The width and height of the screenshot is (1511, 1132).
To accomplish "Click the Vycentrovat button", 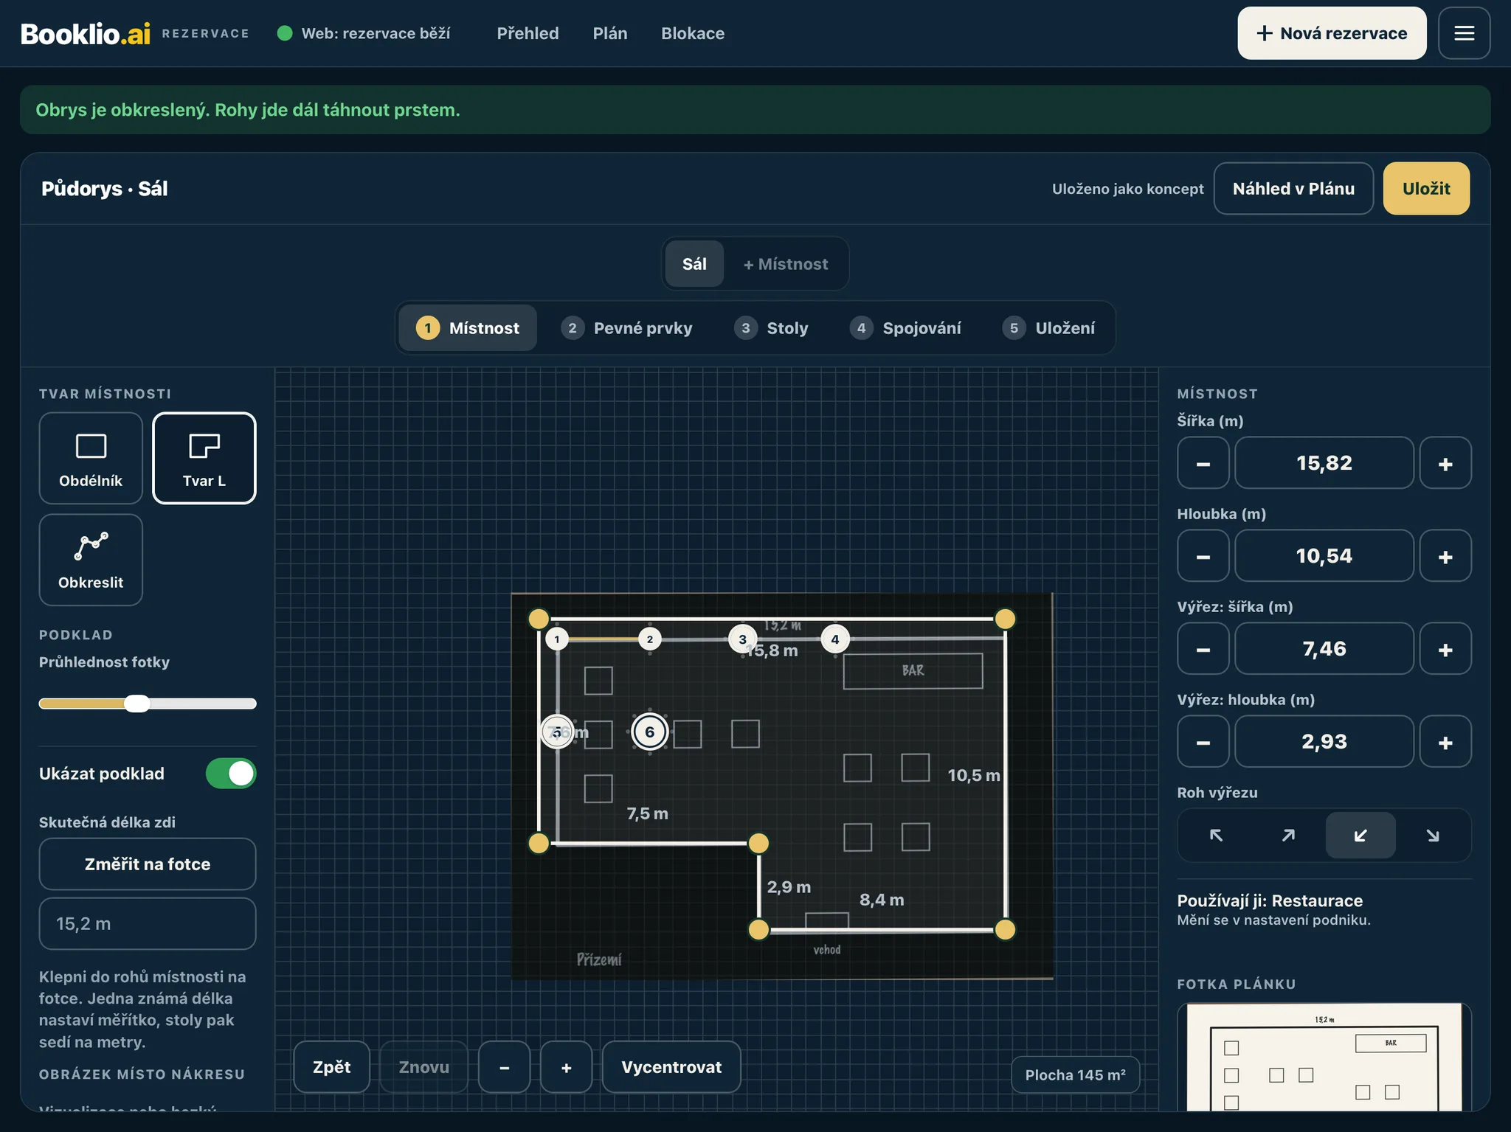I will (x=671, y=1067).
